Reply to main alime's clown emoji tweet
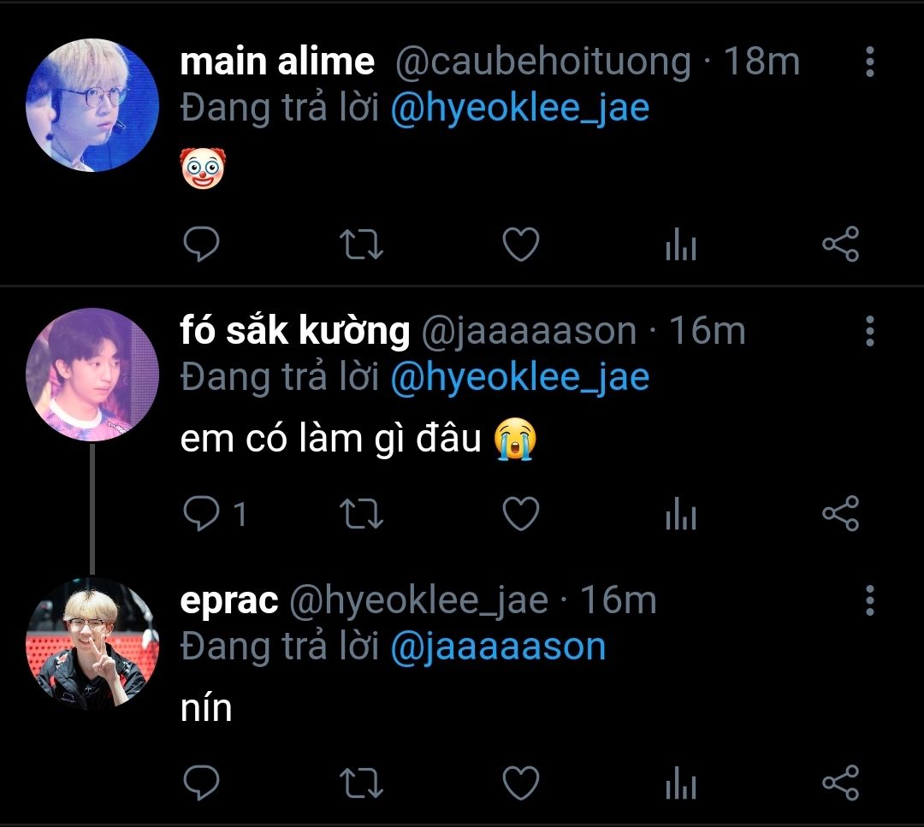This screenshot has height=827, width=924. 202,244
